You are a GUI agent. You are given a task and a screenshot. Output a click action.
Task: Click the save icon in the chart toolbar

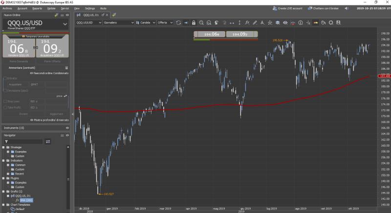click(338, 22)
